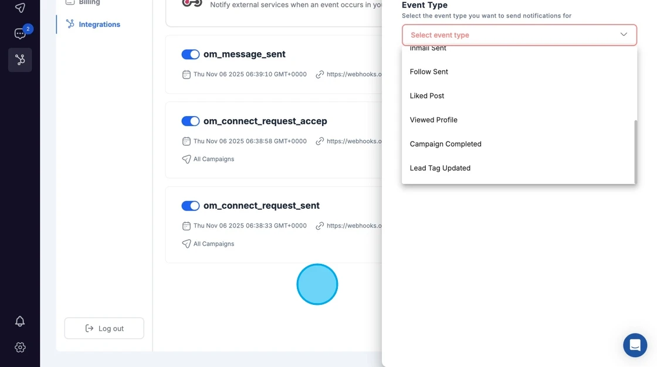Open notifications via the bell icon
This screenshot has height=367, width=657.
point(19,321)
